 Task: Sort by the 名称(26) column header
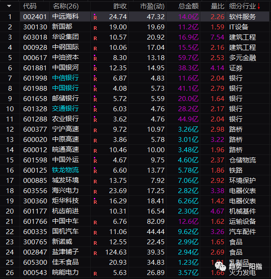tap(65, 6)
